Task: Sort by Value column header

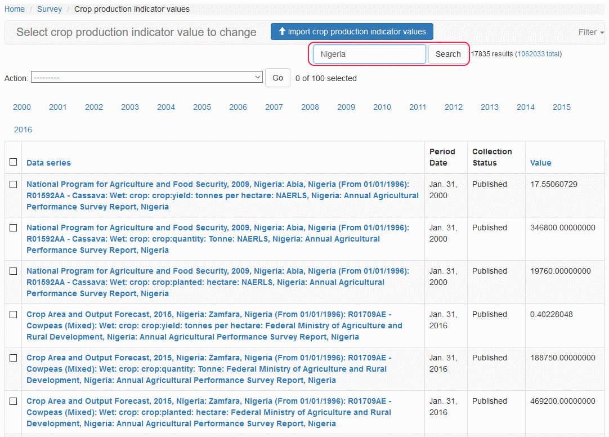Action: pyautogui.click(x=540, y=163)
